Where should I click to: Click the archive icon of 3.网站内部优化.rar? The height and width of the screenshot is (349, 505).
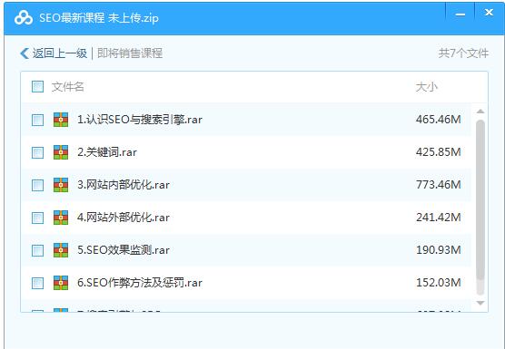pyautogui.click(x=61, y=185)
